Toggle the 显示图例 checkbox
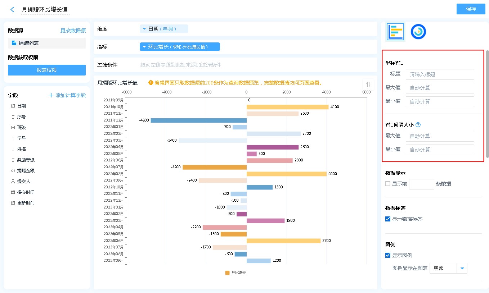Image resolution: width=489 pixels, height=293 pixels. (388, 255)
